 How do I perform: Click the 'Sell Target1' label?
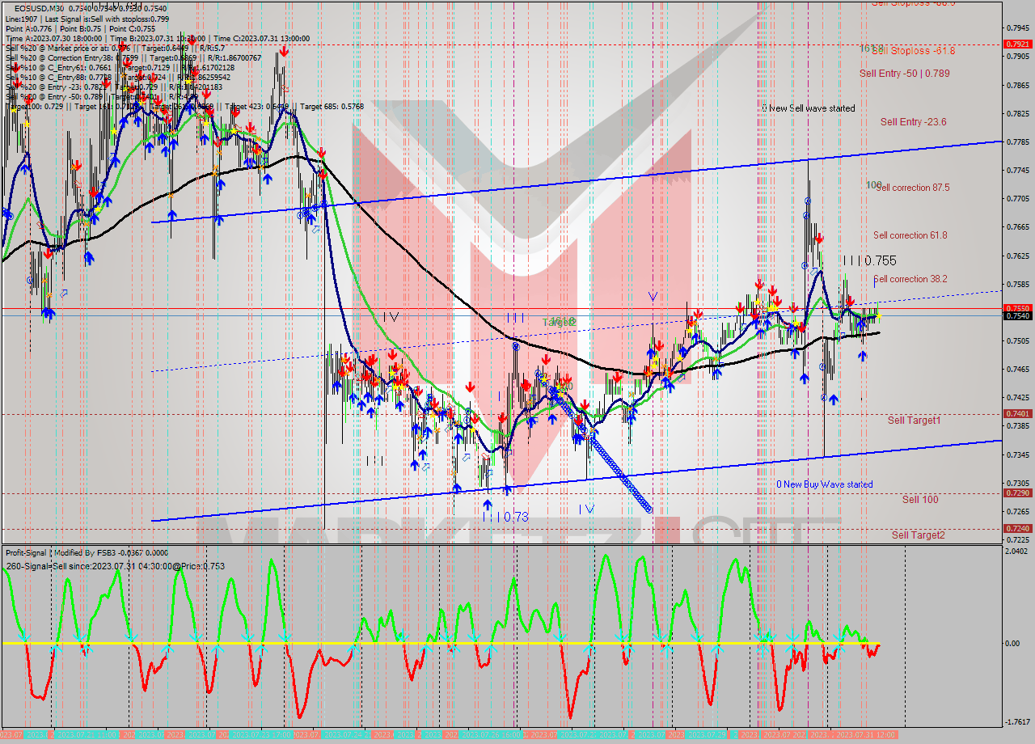point(914,421)
